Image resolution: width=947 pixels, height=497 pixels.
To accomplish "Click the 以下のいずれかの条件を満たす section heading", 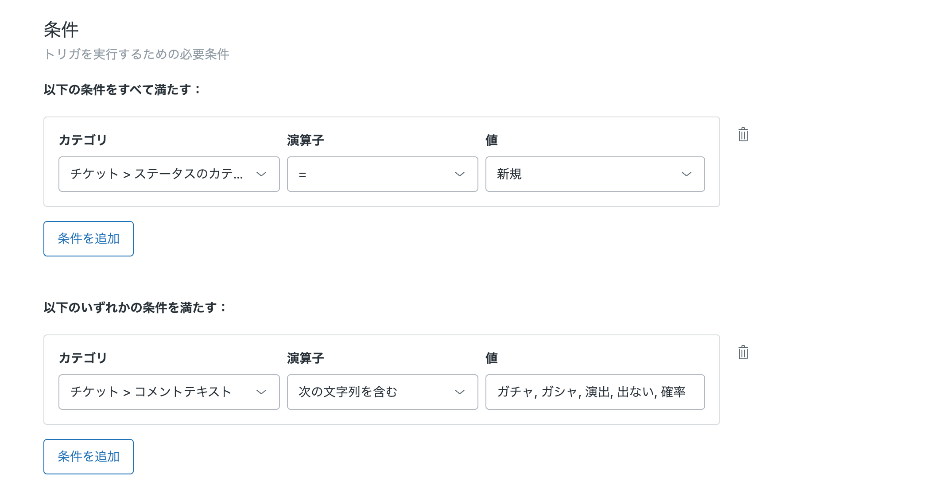I will pyautogui.click(x=135, y=308).
